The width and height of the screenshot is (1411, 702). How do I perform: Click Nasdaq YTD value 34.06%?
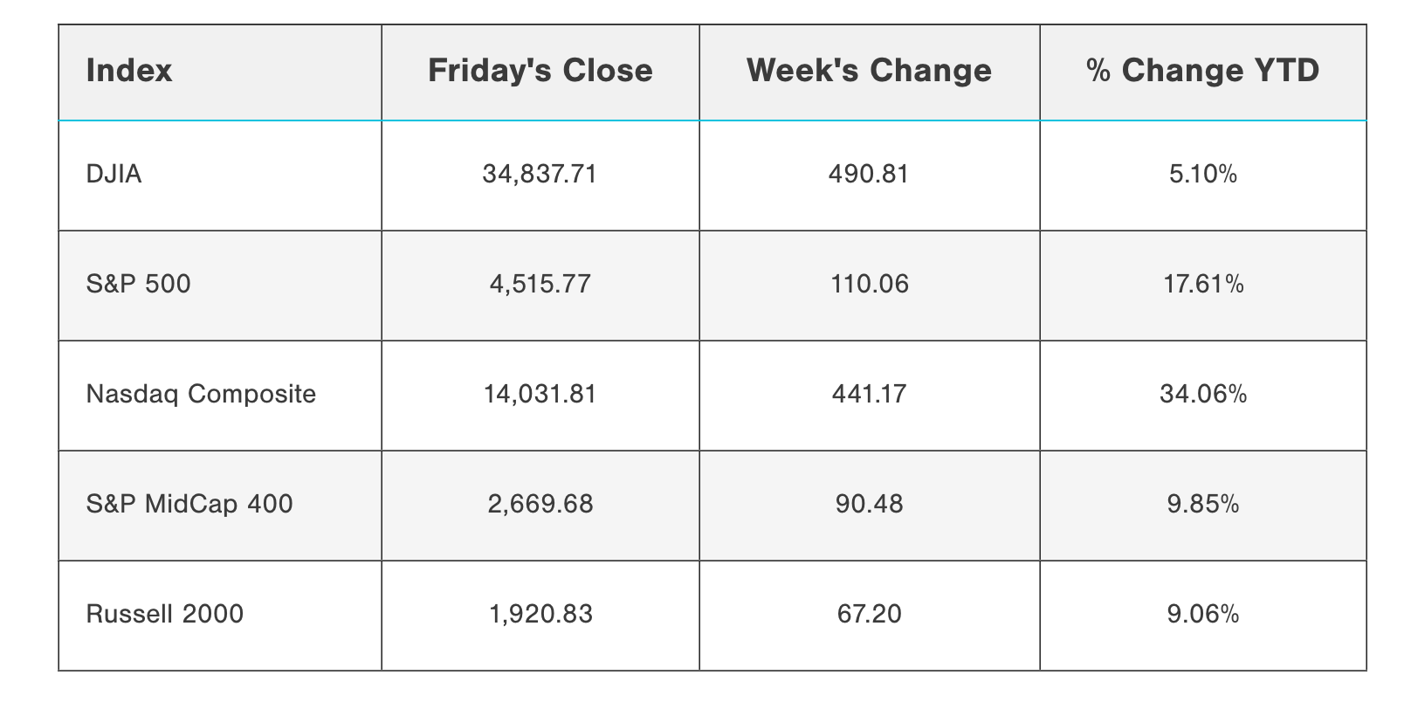pos(1202,394)
